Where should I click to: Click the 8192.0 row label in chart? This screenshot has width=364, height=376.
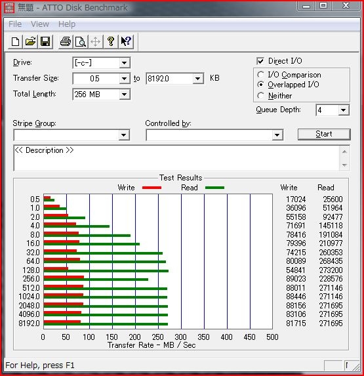(x=29, y=324)
